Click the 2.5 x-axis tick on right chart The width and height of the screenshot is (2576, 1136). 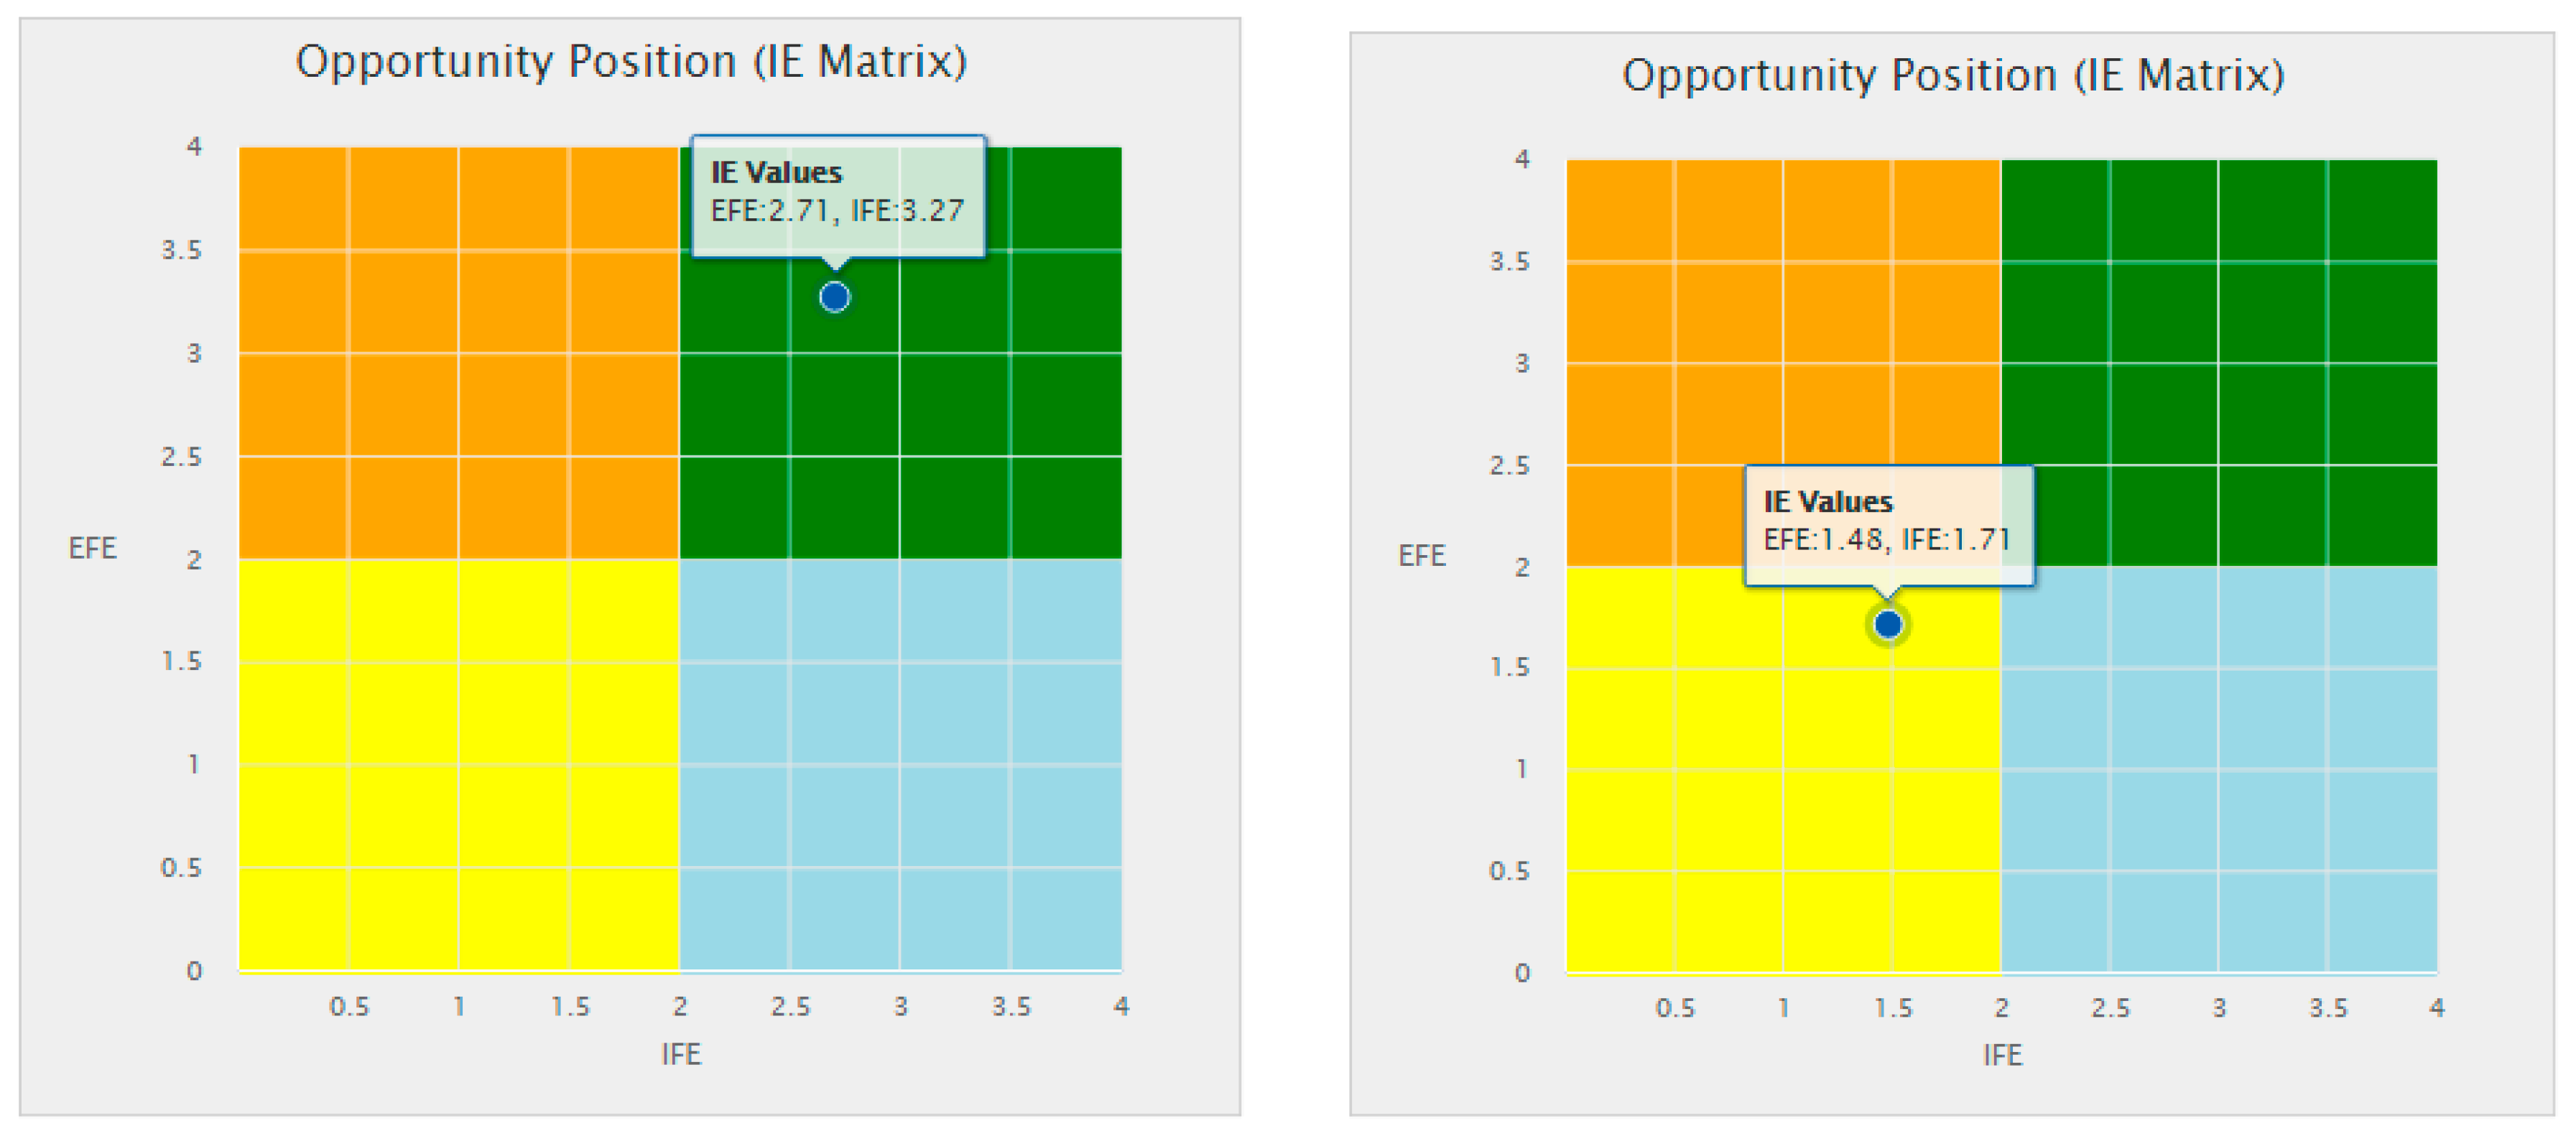[2110, 1007]
